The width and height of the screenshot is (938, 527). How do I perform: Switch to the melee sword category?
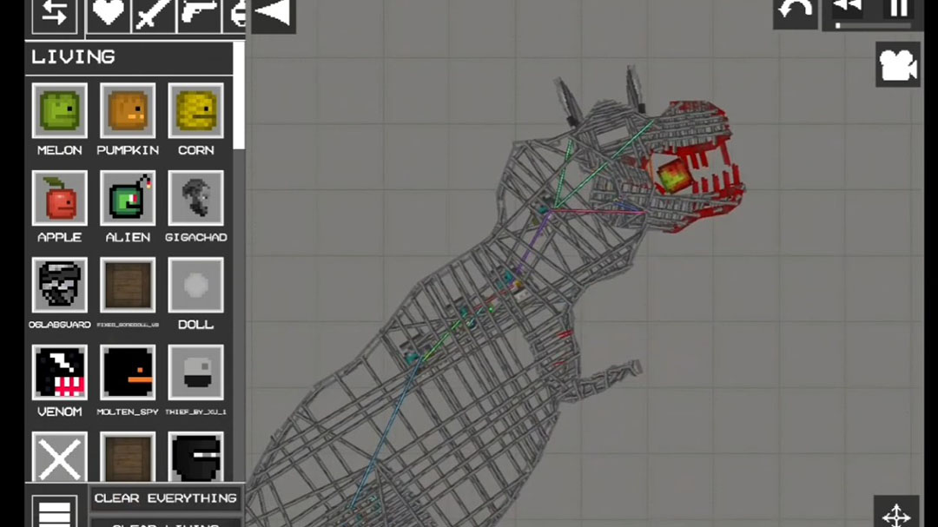tap(153, 15)
